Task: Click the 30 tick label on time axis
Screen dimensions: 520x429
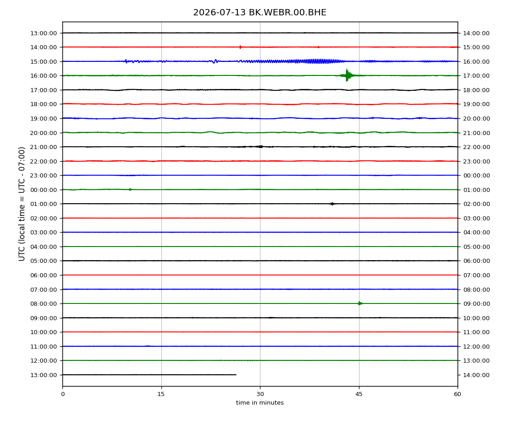Action: coord(260,394)
